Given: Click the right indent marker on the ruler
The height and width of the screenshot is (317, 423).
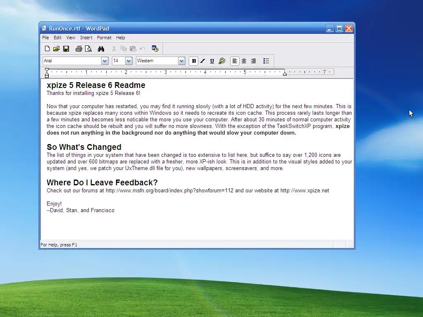Looking at the screenshot, I should [x=285, y=73].
